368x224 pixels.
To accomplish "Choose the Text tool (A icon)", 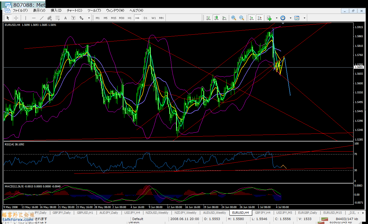I will click(x=66, y=18).
